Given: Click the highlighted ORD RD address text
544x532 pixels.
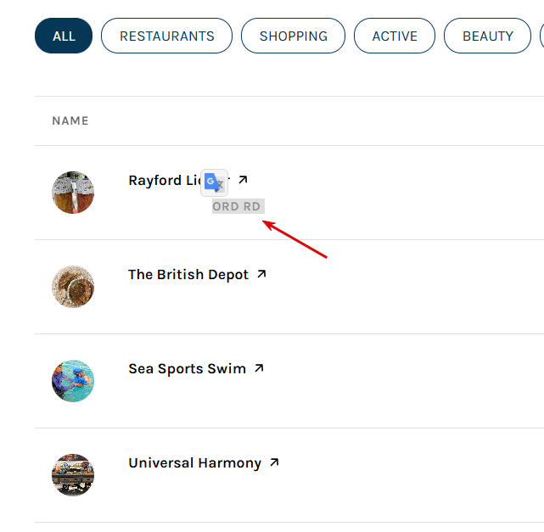Looking at the screenshot, I should tap(238, 206).
